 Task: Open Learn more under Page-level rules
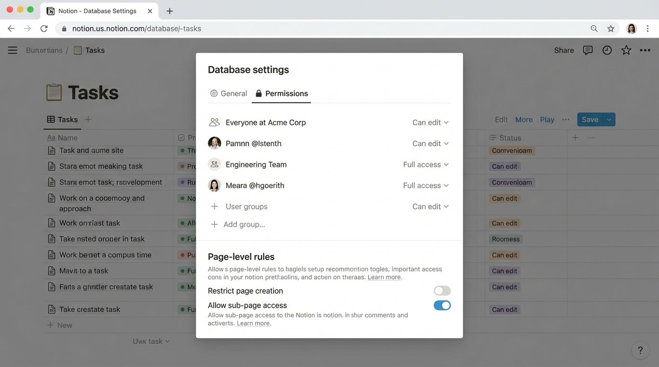(x=384, y=277)
